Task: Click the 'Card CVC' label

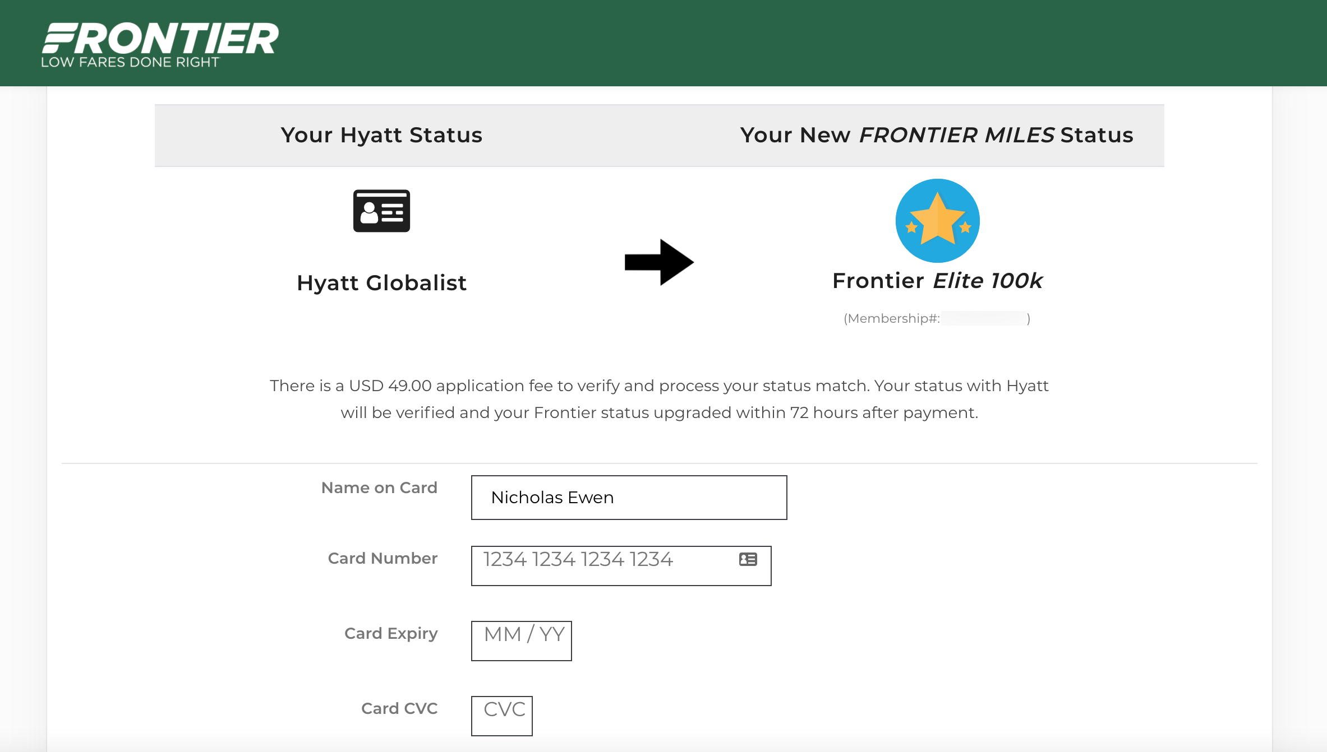Action: (399, 708)
